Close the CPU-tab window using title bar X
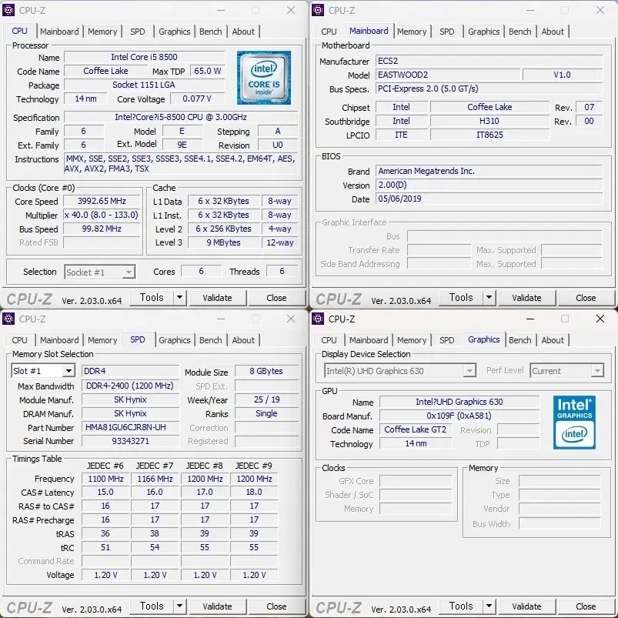Viewport: 618px width, 618px height. point(291,10)
